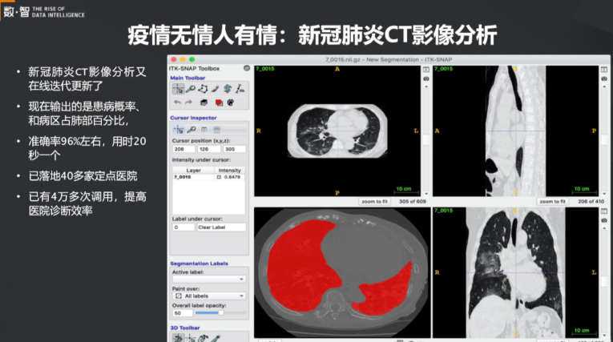Click the slide title 新冠肺炎CT影像分析
The image size is (613, 342).
397,35
